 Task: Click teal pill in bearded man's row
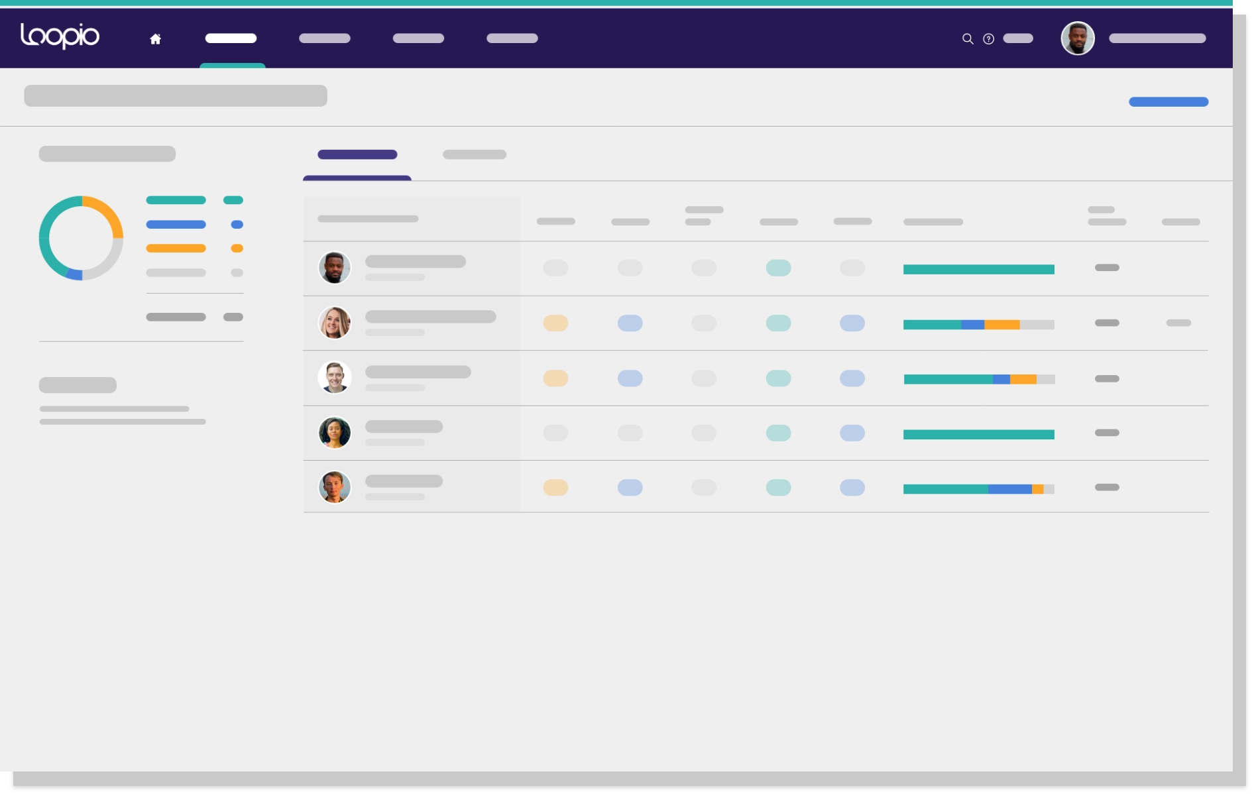click(x=778, y=268)
